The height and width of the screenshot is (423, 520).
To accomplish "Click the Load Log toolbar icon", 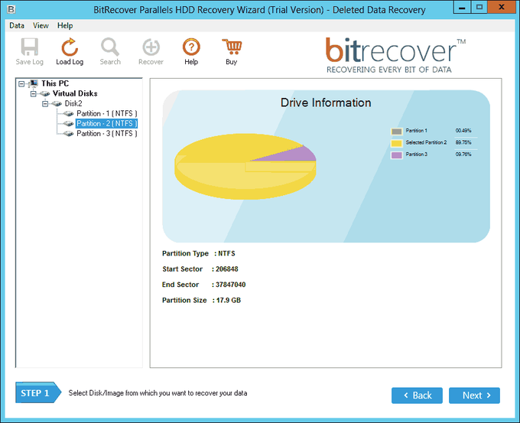I will 70,47.
